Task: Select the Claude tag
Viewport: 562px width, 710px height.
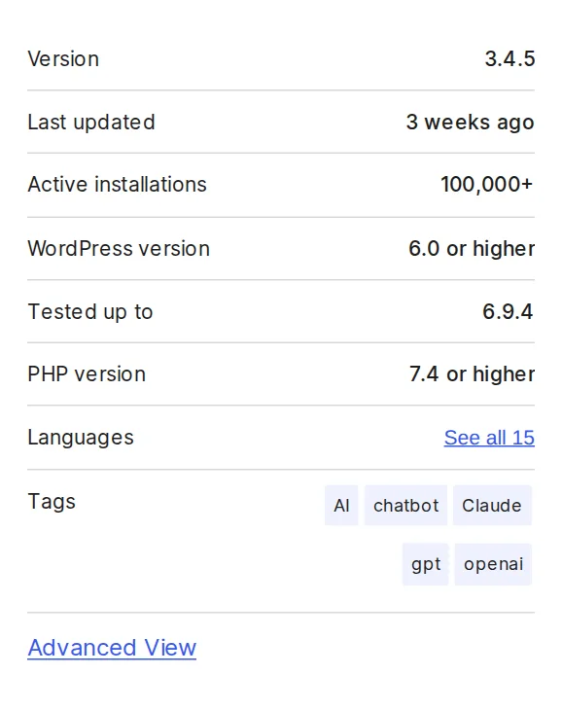Action: (492, 506)
